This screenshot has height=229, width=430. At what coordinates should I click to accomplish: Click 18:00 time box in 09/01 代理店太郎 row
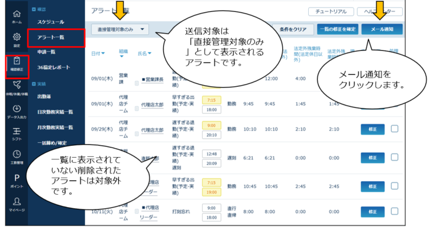211,110
